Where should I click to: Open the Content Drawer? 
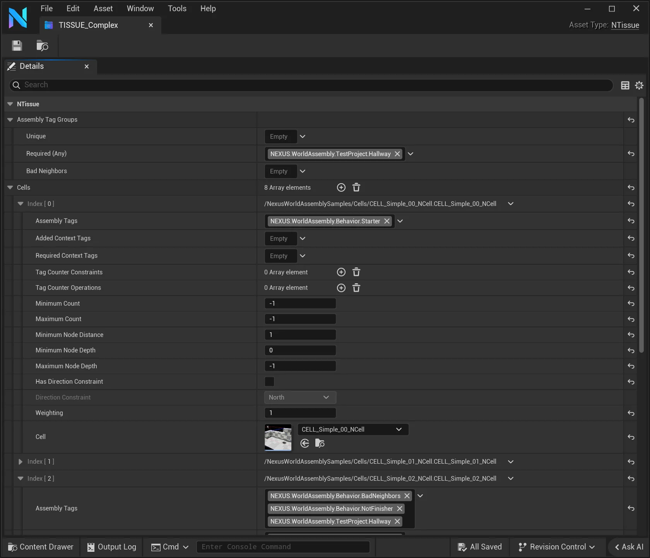coord(41,547)
